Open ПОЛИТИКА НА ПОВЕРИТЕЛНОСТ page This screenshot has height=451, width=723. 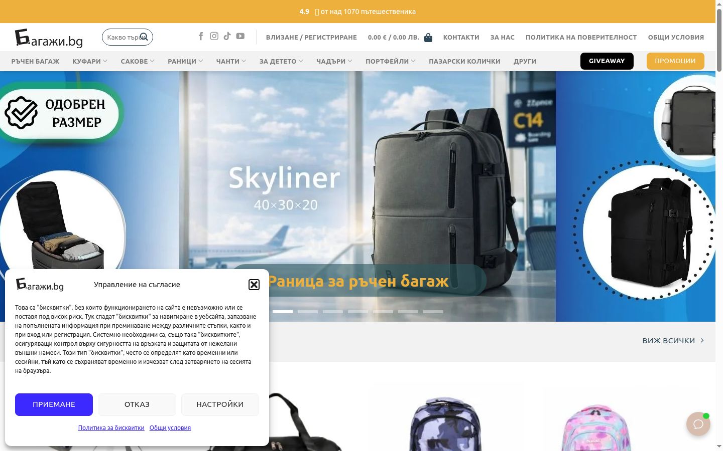tap(581, 37)
